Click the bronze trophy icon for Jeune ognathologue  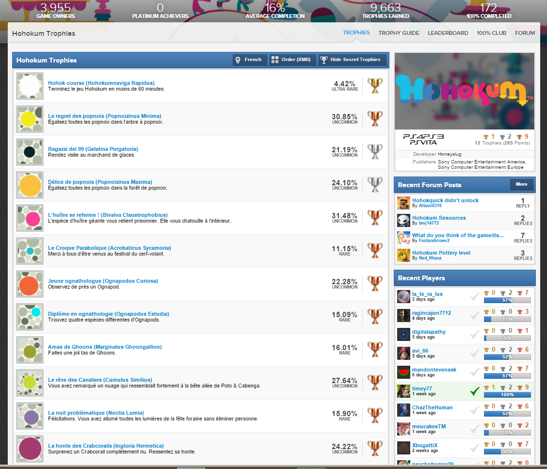pos(375,284)
